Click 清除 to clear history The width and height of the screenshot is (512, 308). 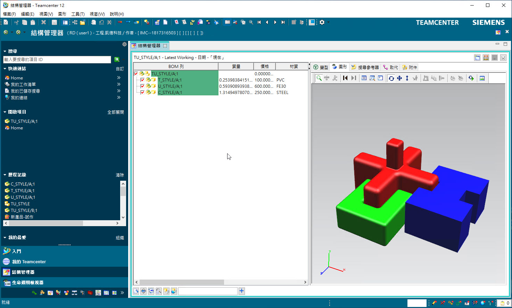(x=120, y=175)
